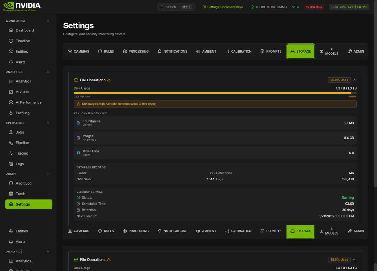Collapse the Monitoring sidebar section
The width and height of the screenshot is (377, 271).
(x=48, y=21)
